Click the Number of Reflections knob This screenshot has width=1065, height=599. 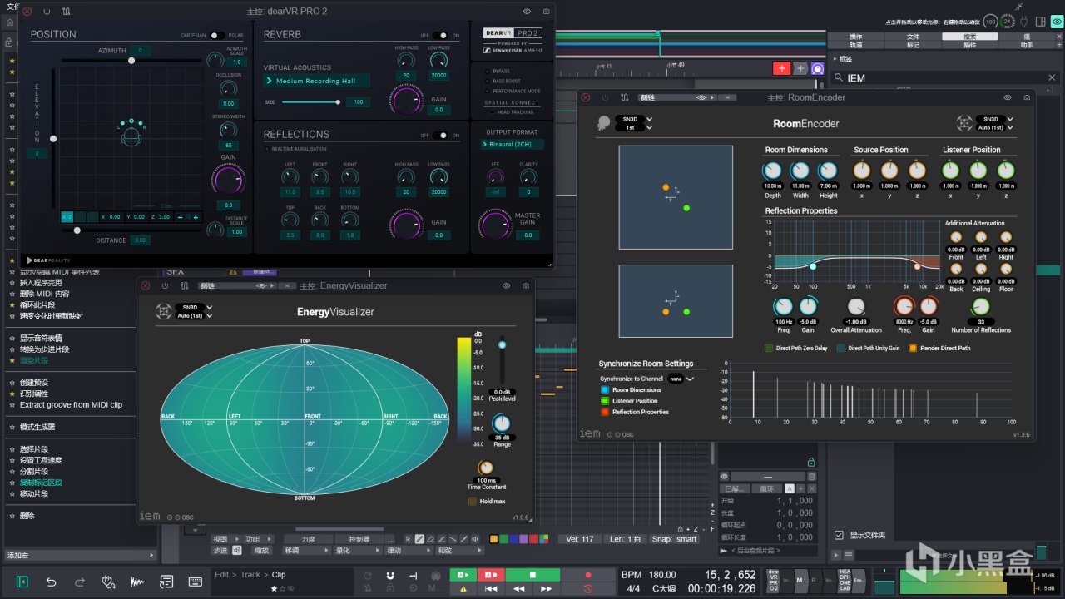[x=981, y=306]
